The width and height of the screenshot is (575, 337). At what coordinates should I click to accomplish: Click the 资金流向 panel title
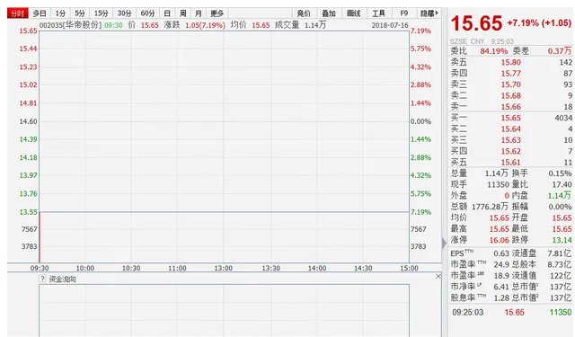pyautogui.click(x=62, y=279)
